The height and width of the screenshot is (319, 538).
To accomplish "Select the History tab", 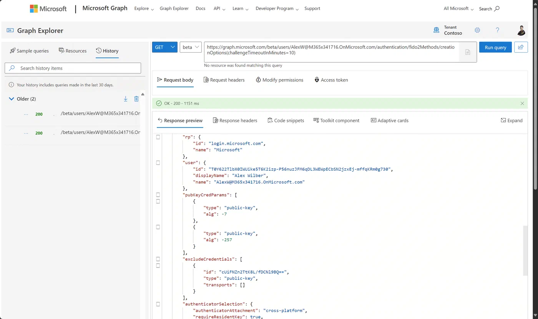I will click(107, 51).
